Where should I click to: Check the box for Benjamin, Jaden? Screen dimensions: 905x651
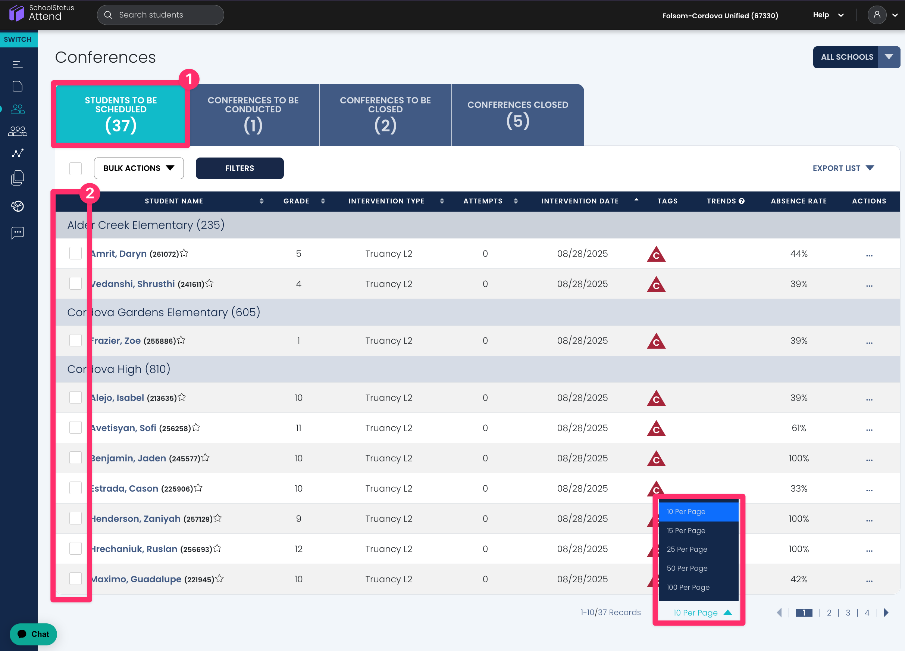75,458
